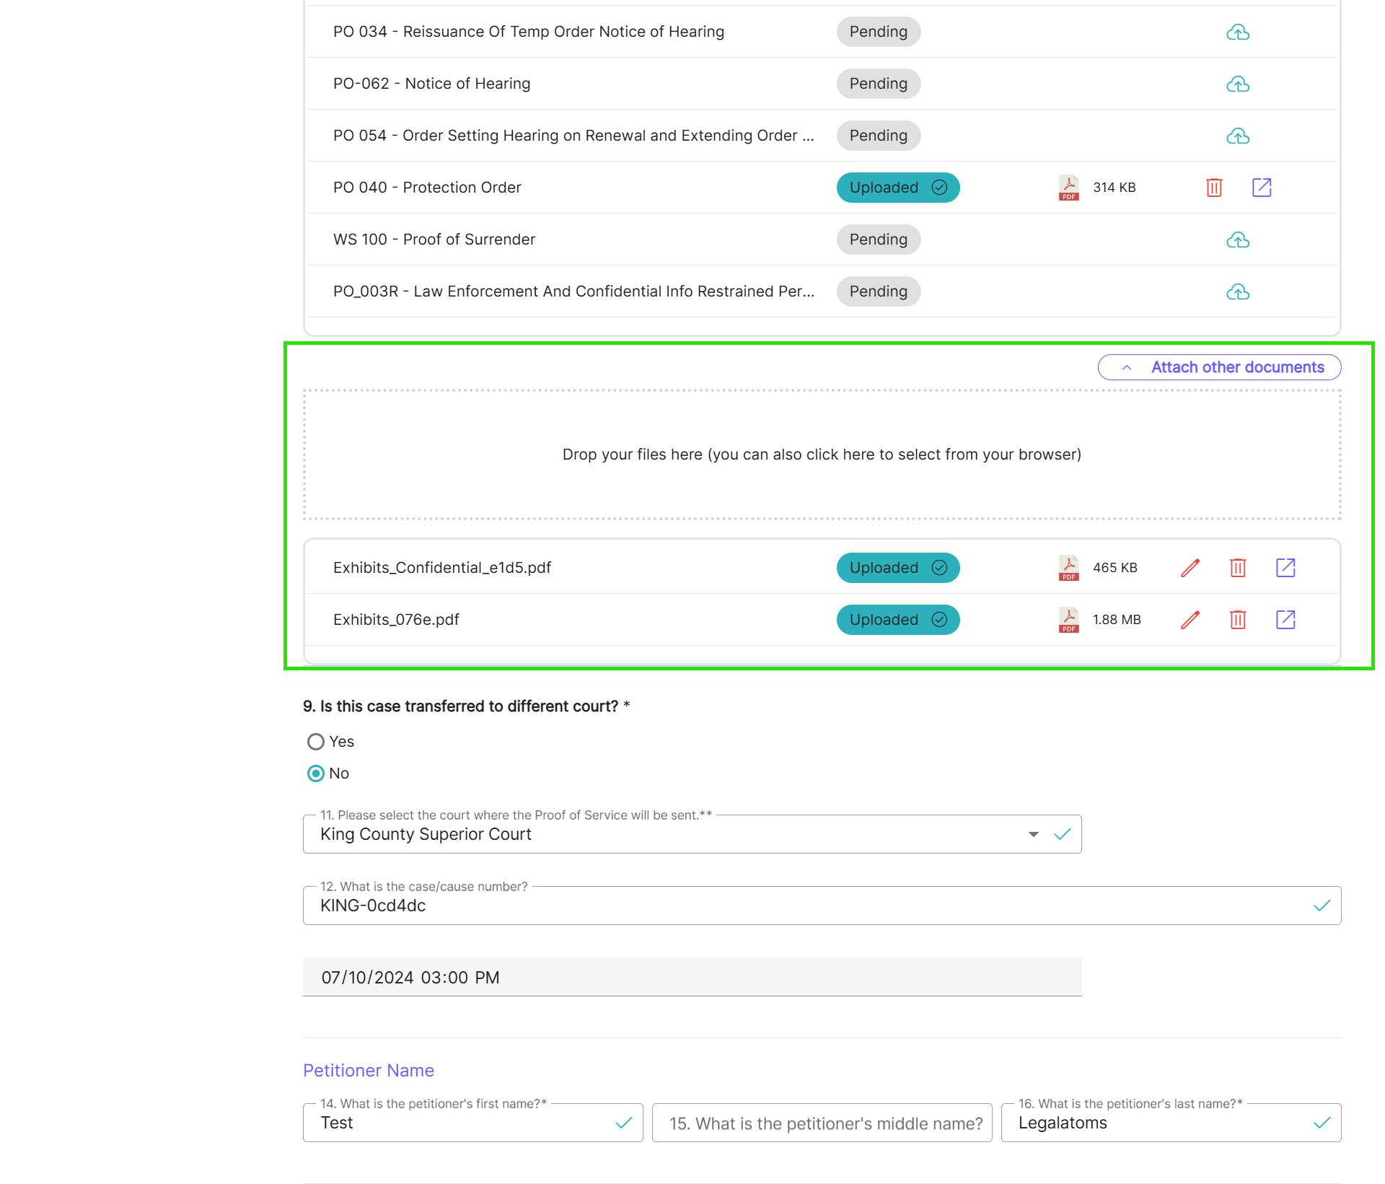Select Yes for case transferred question
This screenshot has height=1184, width=1385.
316,742
